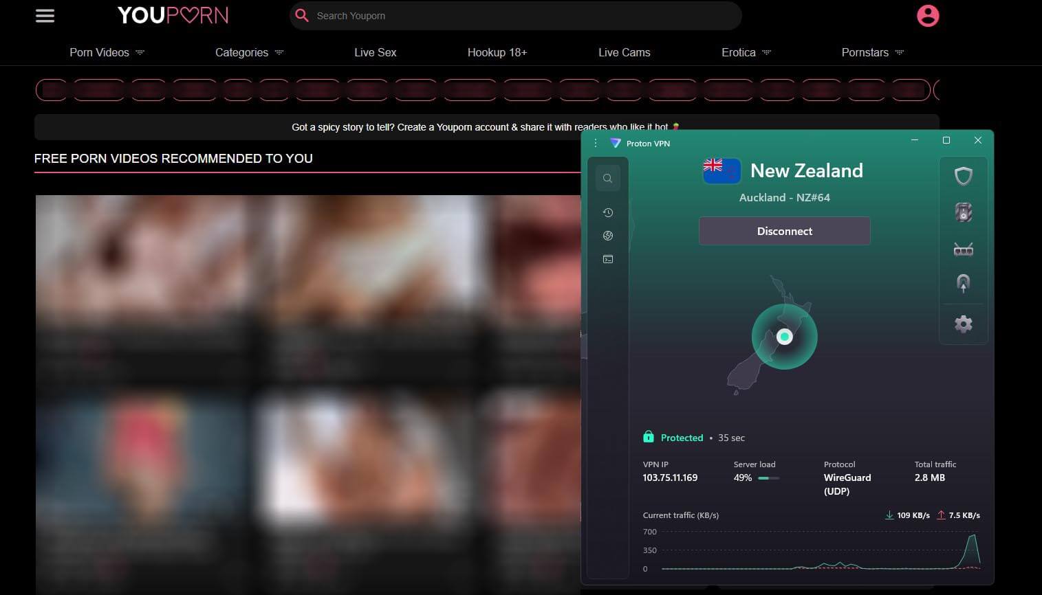The width and height of the screenshot is (1042, 595).
Task: Open the recents clock icon in Proton VPN
Action: click(x=607, y=212)
